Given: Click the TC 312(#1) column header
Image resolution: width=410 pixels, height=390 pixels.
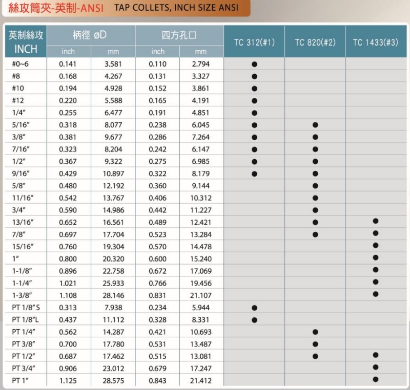Looking at the screenshot, I should coord(254,42).
